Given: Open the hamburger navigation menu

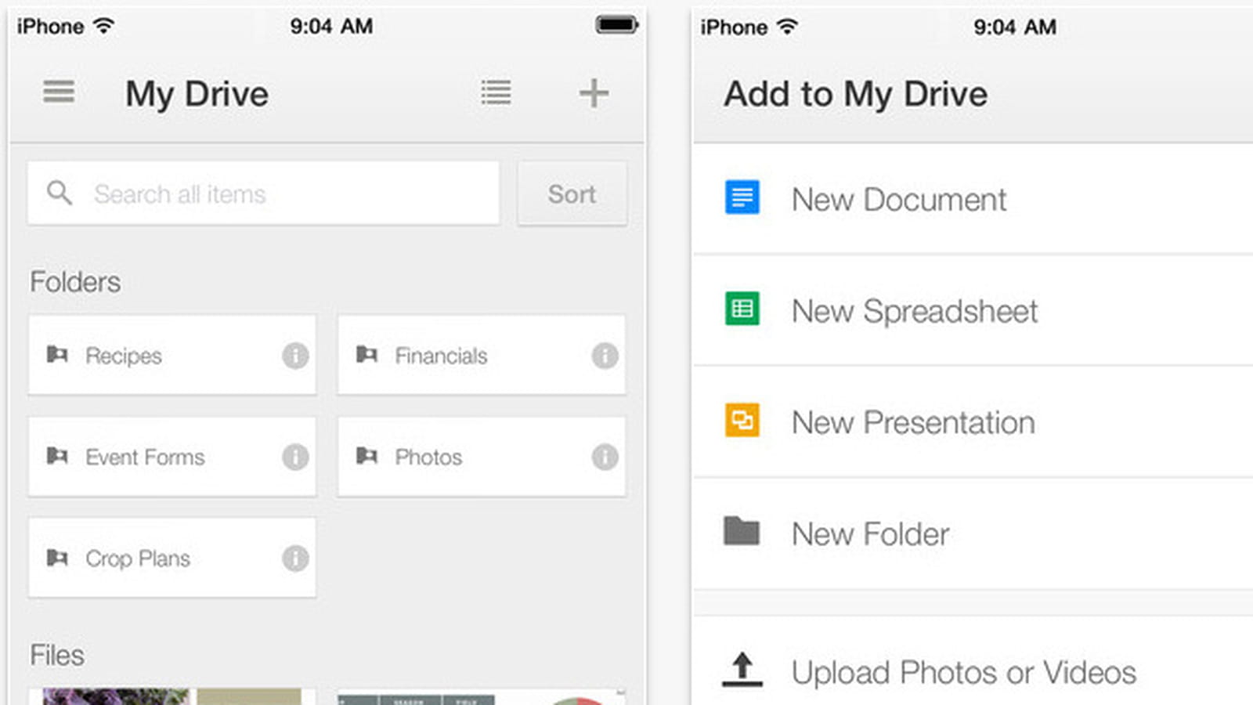Looking at the screenshot, I should pyautogui.click(x=59, y=92).
